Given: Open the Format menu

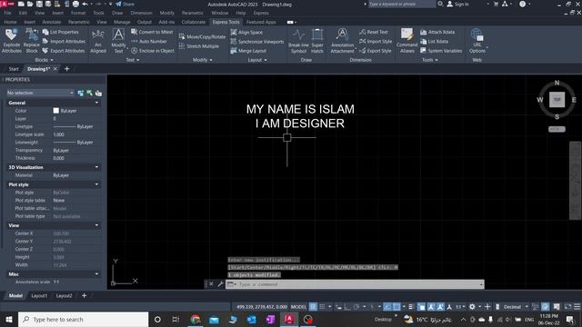Looking at the screenshot, I should coord(78,13).
